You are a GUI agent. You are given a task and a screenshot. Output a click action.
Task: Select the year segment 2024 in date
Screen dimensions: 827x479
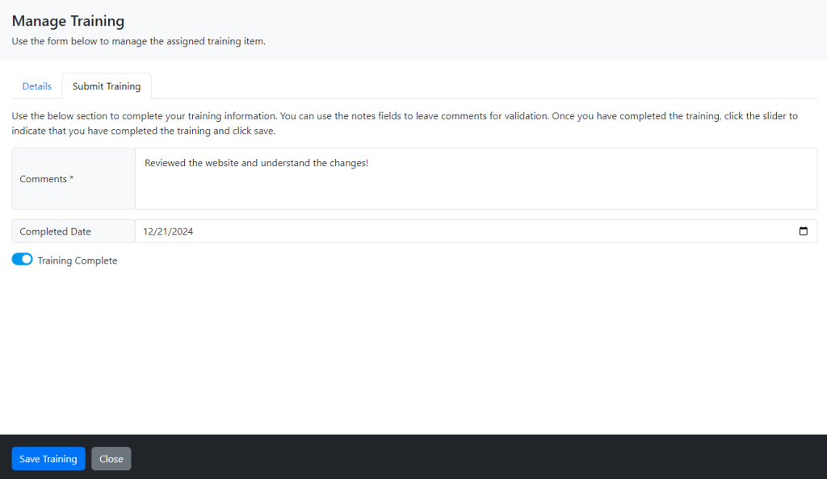point(181,231)
